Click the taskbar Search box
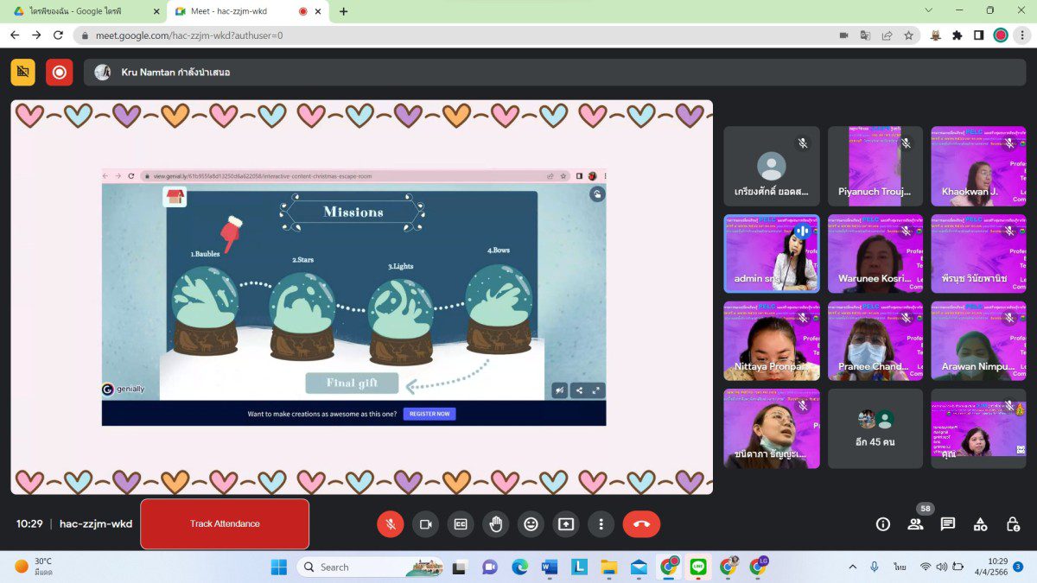Viewport: 1037px width, 583px height. [371, 567]
